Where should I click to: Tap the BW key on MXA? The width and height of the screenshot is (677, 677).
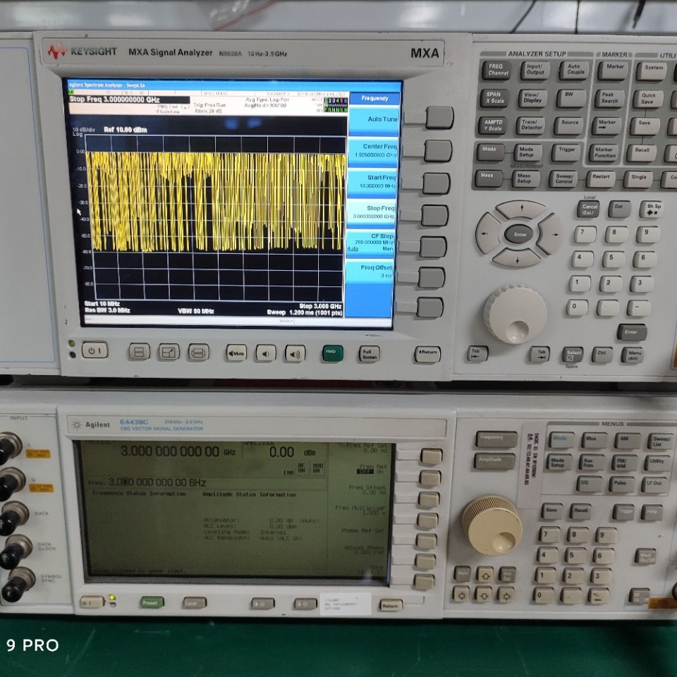(571, 98)
